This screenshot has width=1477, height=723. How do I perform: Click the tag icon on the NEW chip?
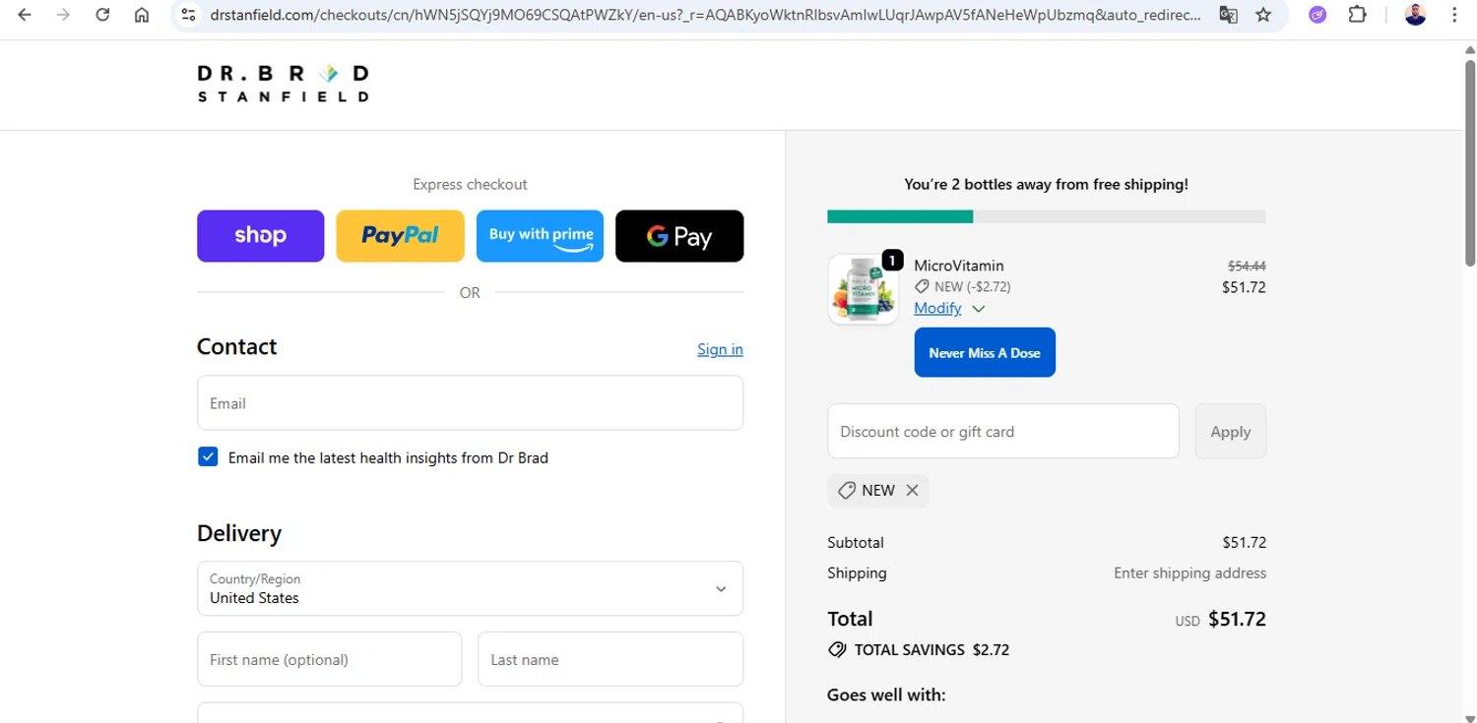846,490
